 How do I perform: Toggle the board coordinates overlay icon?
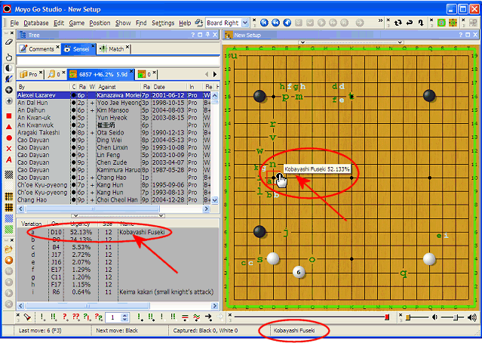(x=453, y=23)
